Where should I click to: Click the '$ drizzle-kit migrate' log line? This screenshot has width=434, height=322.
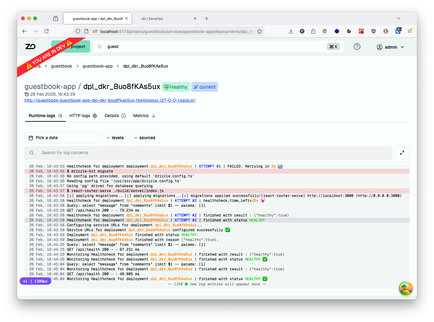tap(217, 171)
